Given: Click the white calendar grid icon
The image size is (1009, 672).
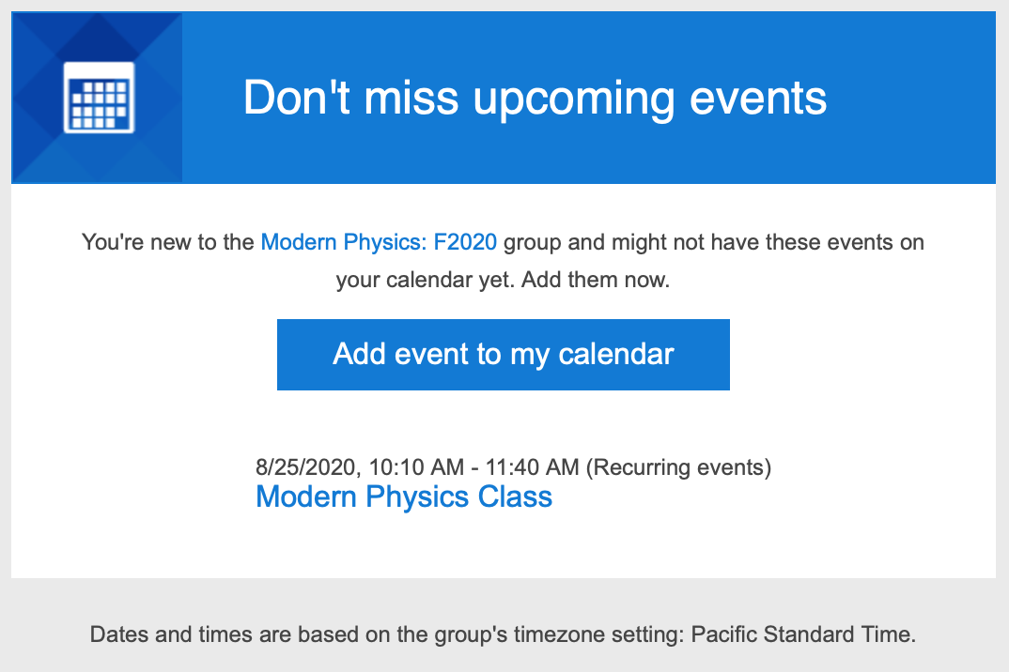Looking at the screenshot, I should [x=99, y=98].
